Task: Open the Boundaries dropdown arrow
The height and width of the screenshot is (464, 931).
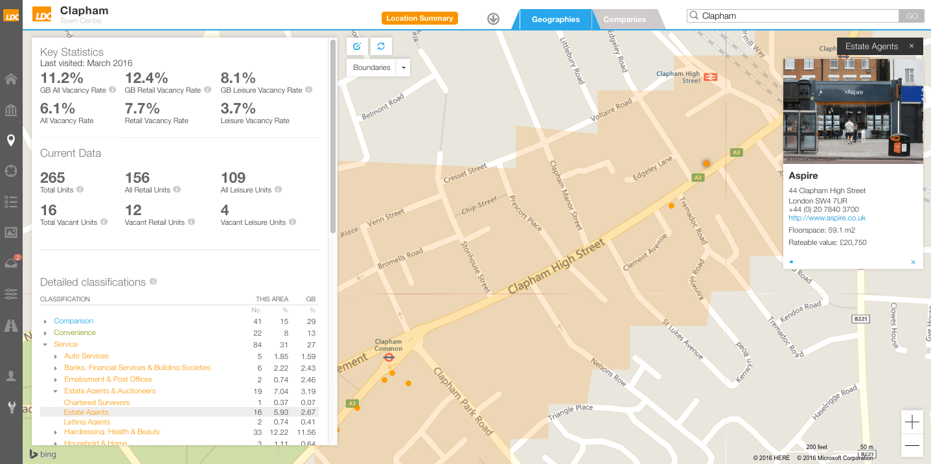Action: 404,67
